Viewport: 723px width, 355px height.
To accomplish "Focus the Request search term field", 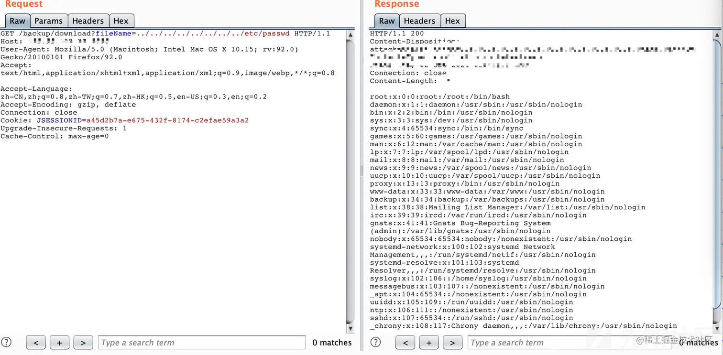I will (202, 343).
